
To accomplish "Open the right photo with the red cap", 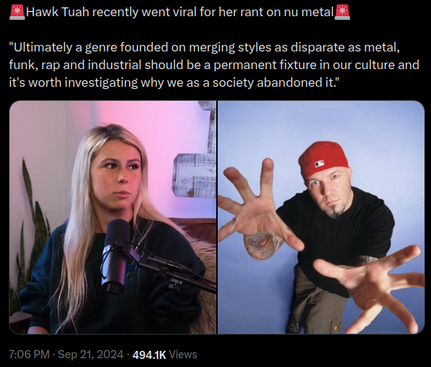I will pos(321,218).
